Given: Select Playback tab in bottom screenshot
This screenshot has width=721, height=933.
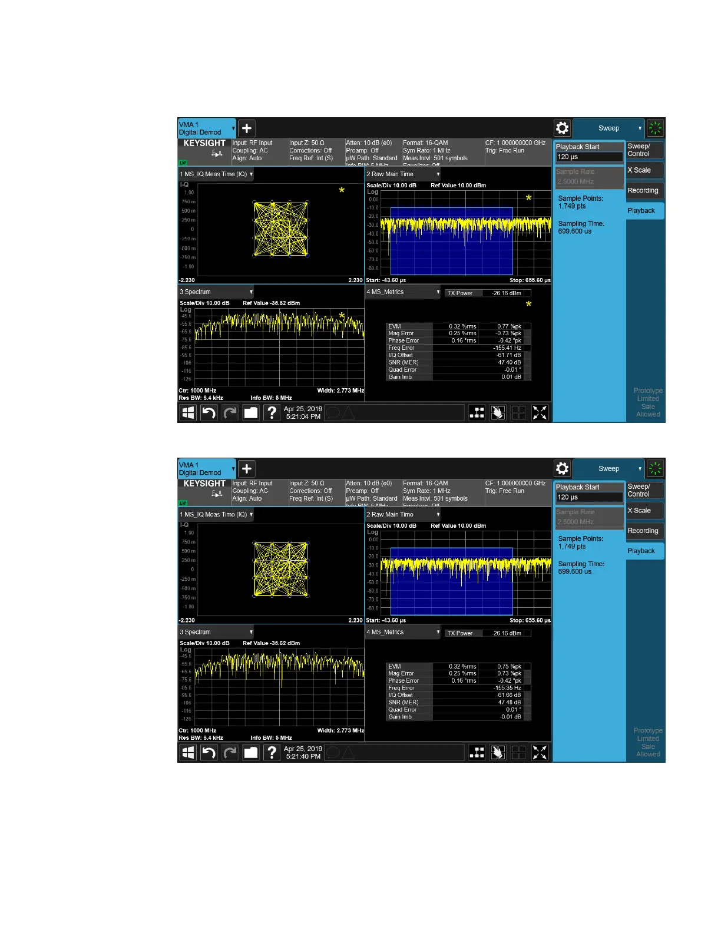Looking at the screenshot, I should 645,551.
